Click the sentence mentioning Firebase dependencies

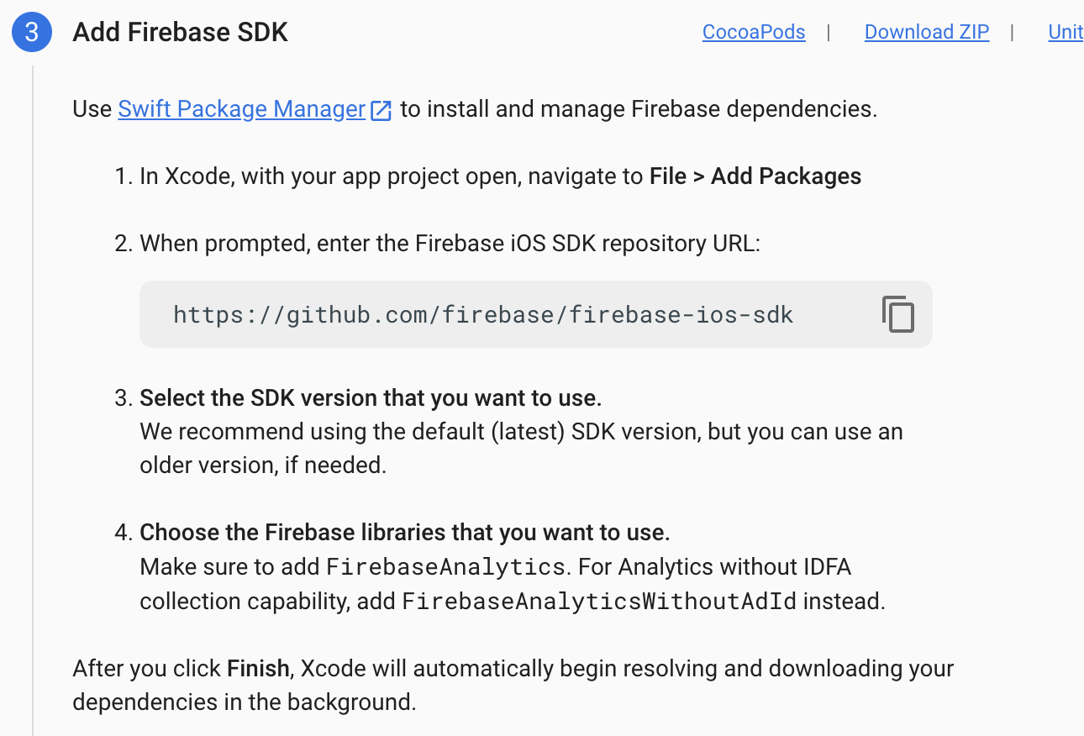(475, 108)
